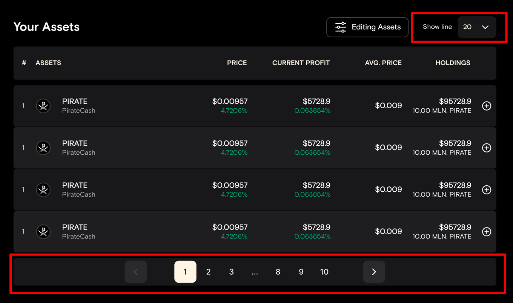Click the plus icon on the second PIRATE row
Screen dimensions: 513x303
(x=487, y=148)
